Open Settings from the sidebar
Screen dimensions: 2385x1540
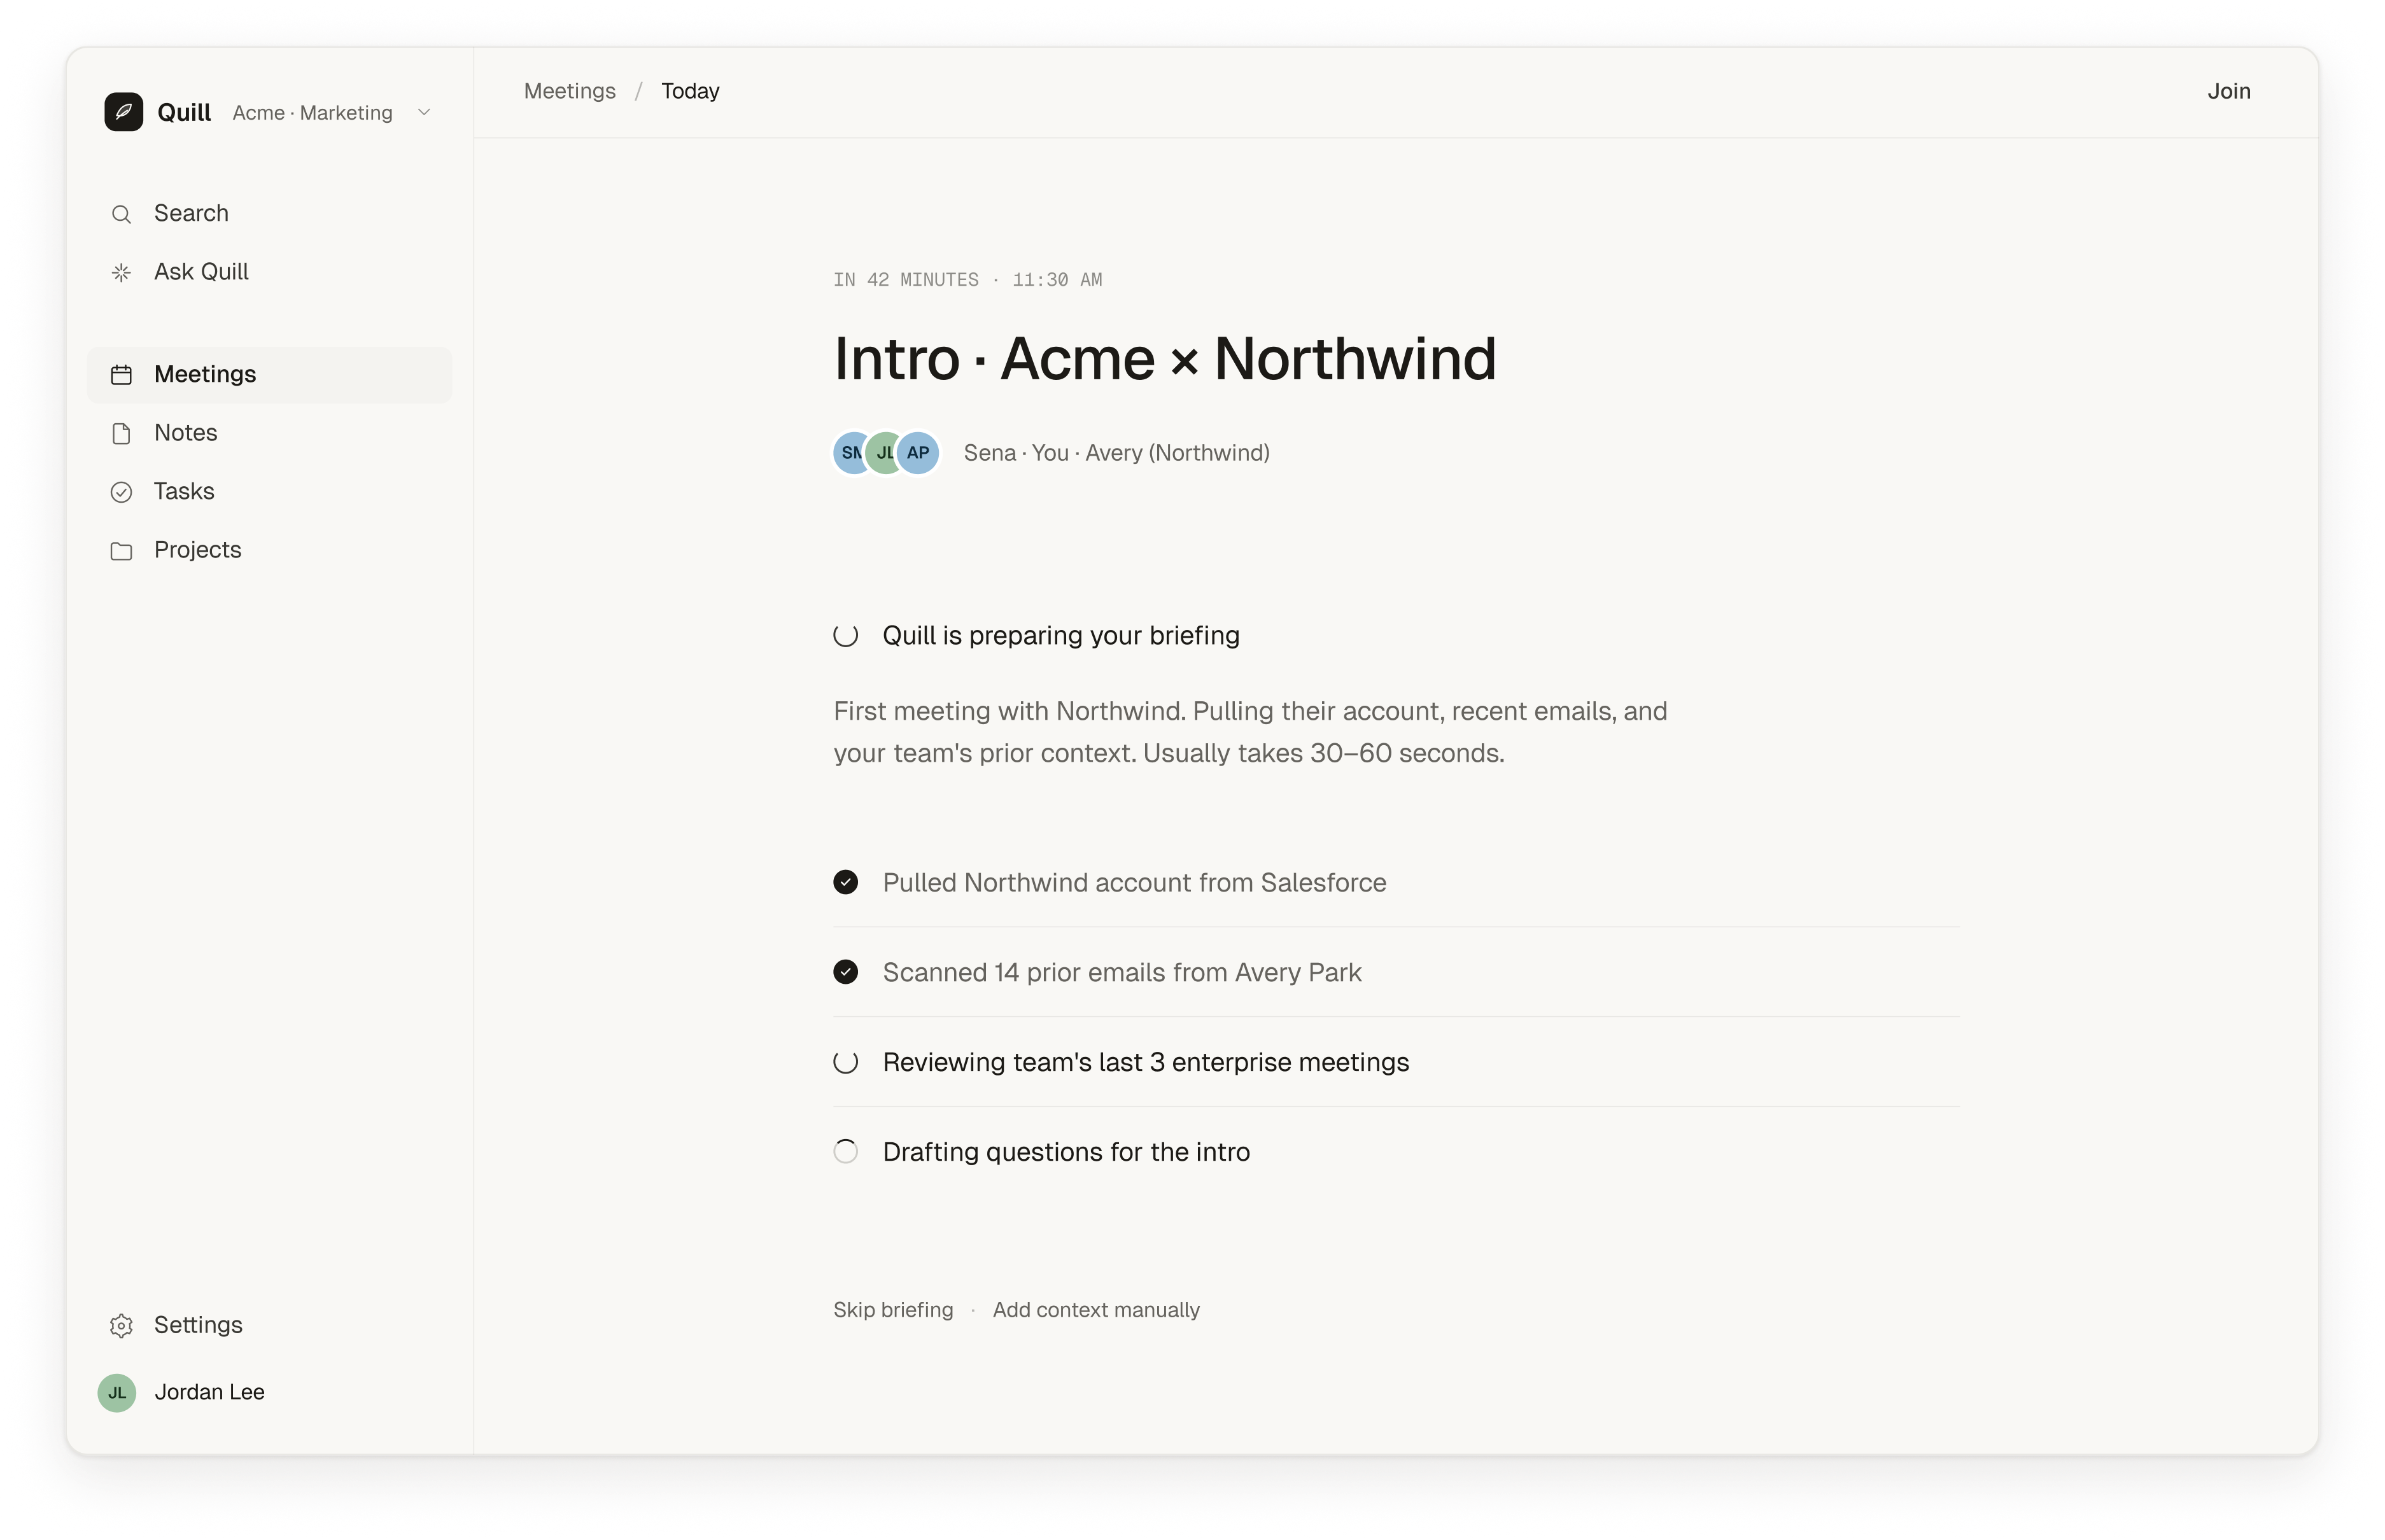coord(269,1325)
